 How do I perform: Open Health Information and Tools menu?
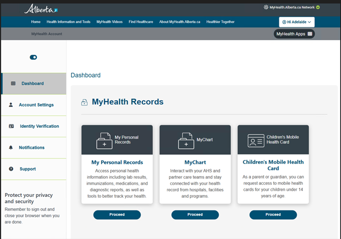point(69,22)
